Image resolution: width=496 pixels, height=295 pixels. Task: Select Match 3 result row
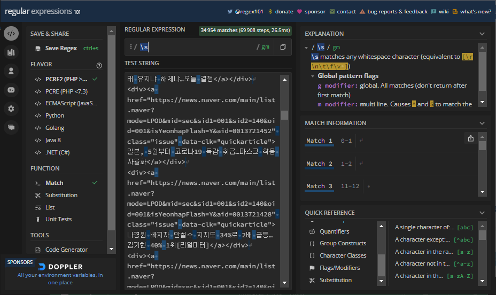(391, 187)
